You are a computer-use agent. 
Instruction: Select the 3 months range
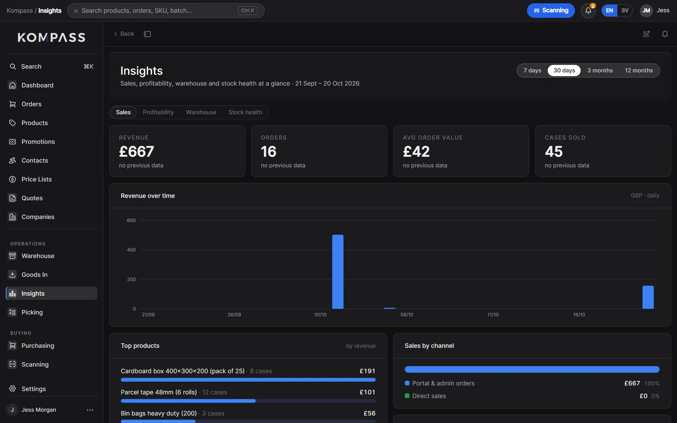click(600, 71)
